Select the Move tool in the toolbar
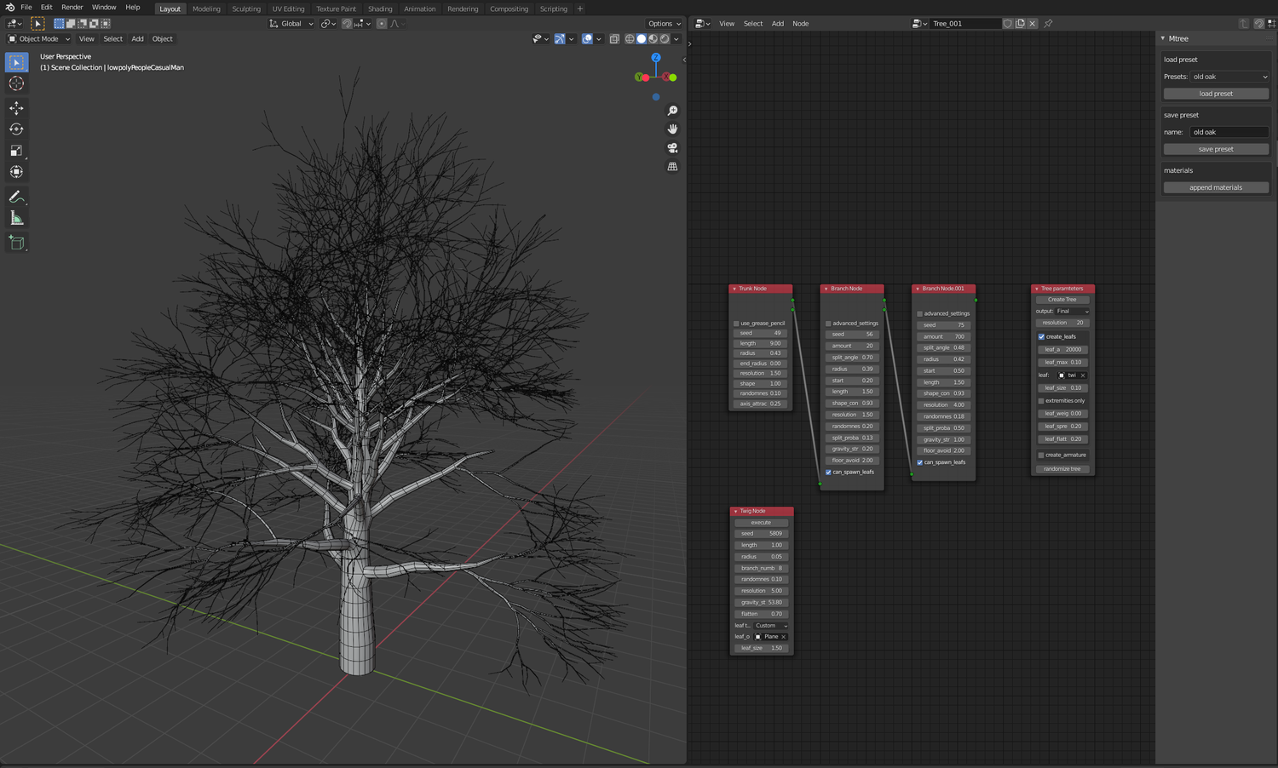Image resolution: width=1278 pixels, height=768 pixels. pyautogui.click(x=16, y=108)
